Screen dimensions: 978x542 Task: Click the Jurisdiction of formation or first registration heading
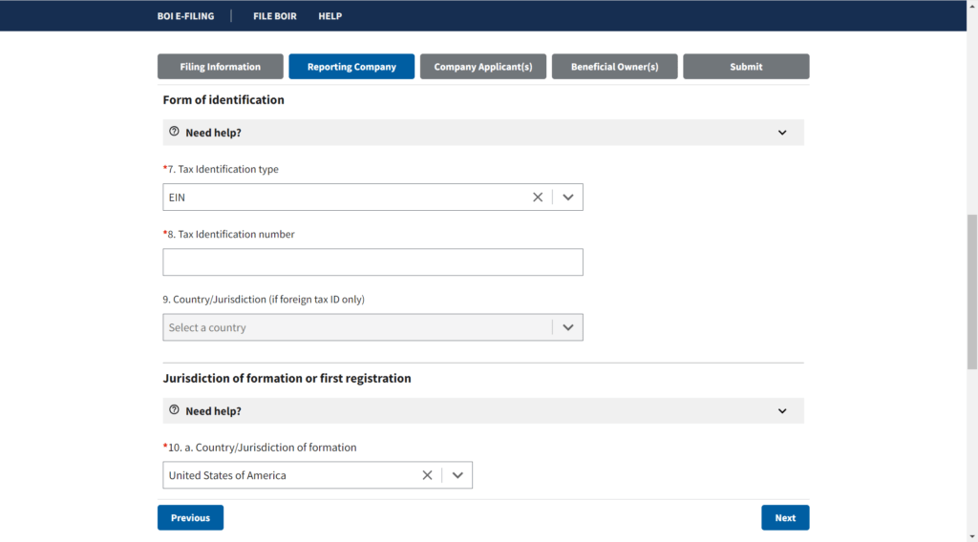(287, 378)
